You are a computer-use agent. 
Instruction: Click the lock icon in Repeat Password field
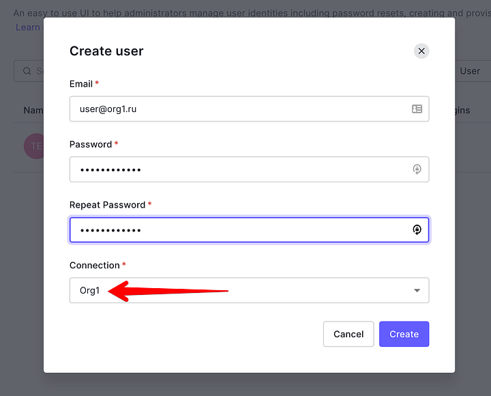coord(417,230)
